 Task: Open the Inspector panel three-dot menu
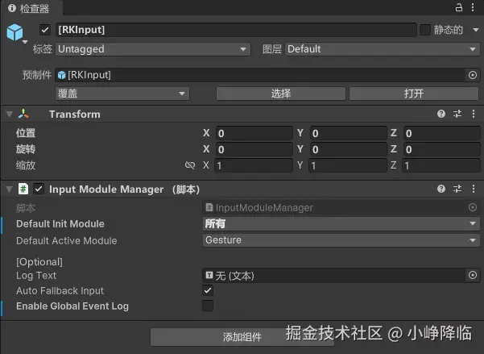click(x=474, y=7)
